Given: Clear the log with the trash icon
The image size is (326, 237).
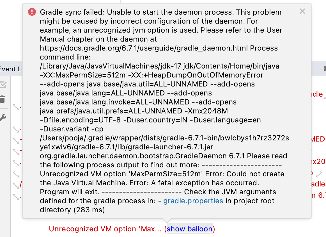Looking at the screenshot, I should (x=3, y=99).
